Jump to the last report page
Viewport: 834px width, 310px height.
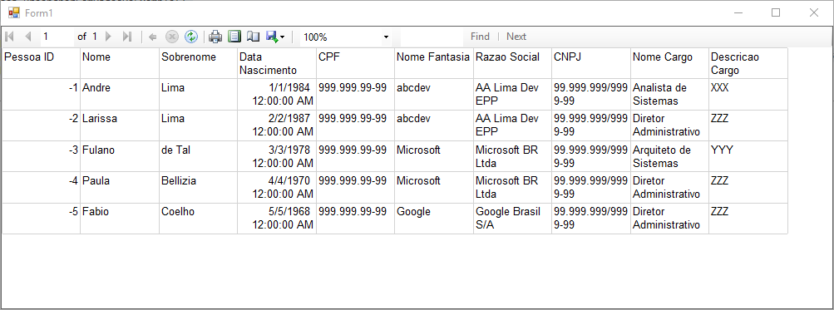click(126, 37)
